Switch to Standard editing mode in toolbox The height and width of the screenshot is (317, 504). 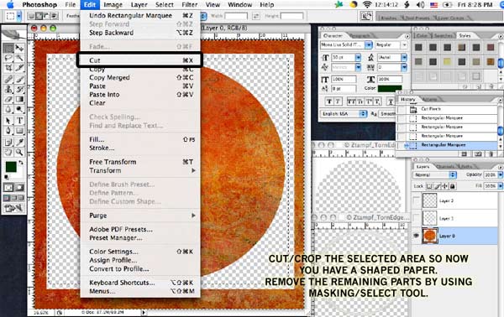8,187
